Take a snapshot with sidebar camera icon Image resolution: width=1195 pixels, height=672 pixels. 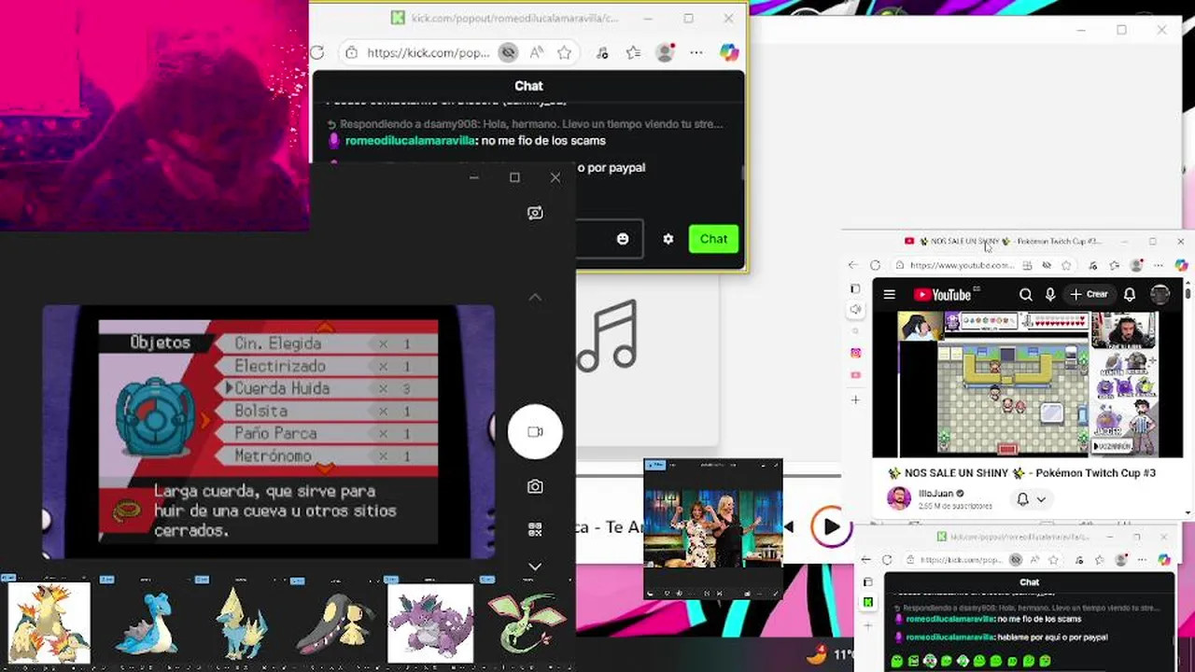(535, 486)
